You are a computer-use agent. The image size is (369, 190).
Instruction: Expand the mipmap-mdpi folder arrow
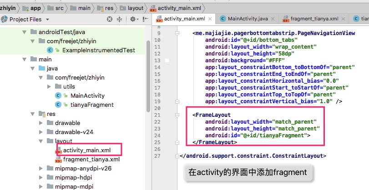pos(40,187)
